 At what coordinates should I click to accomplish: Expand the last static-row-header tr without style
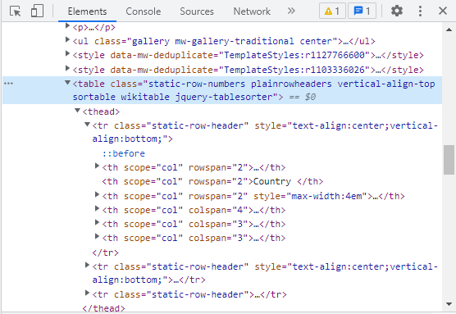87,293
